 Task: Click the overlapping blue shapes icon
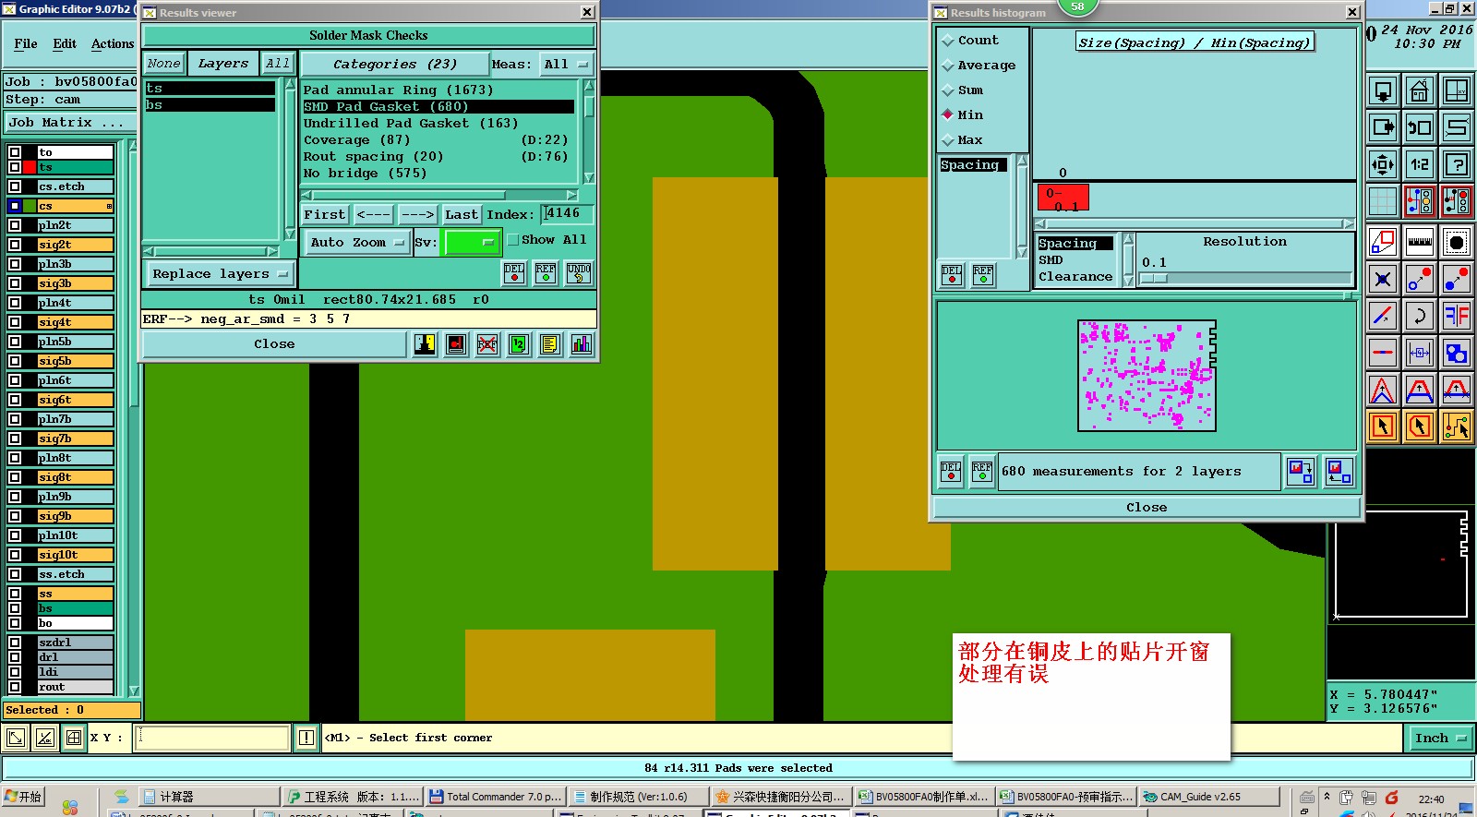tap(1456, 353)
